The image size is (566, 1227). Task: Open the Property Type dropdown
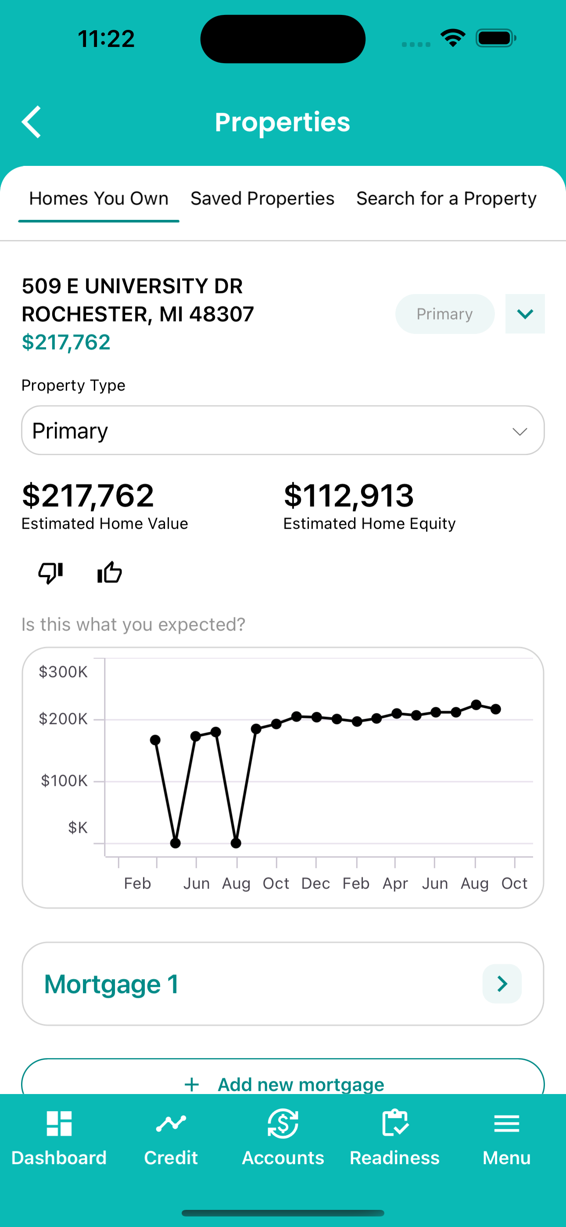(283, 431)
